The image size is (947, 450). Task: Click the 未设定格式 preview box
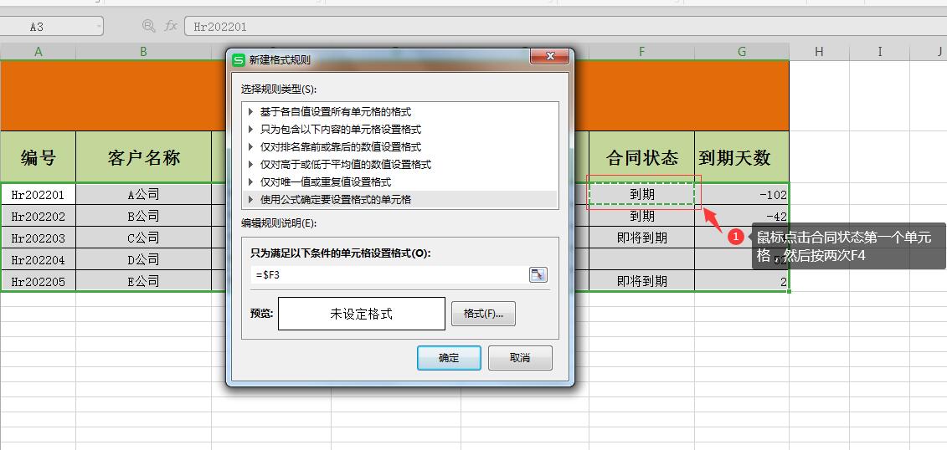coord(361,314)
